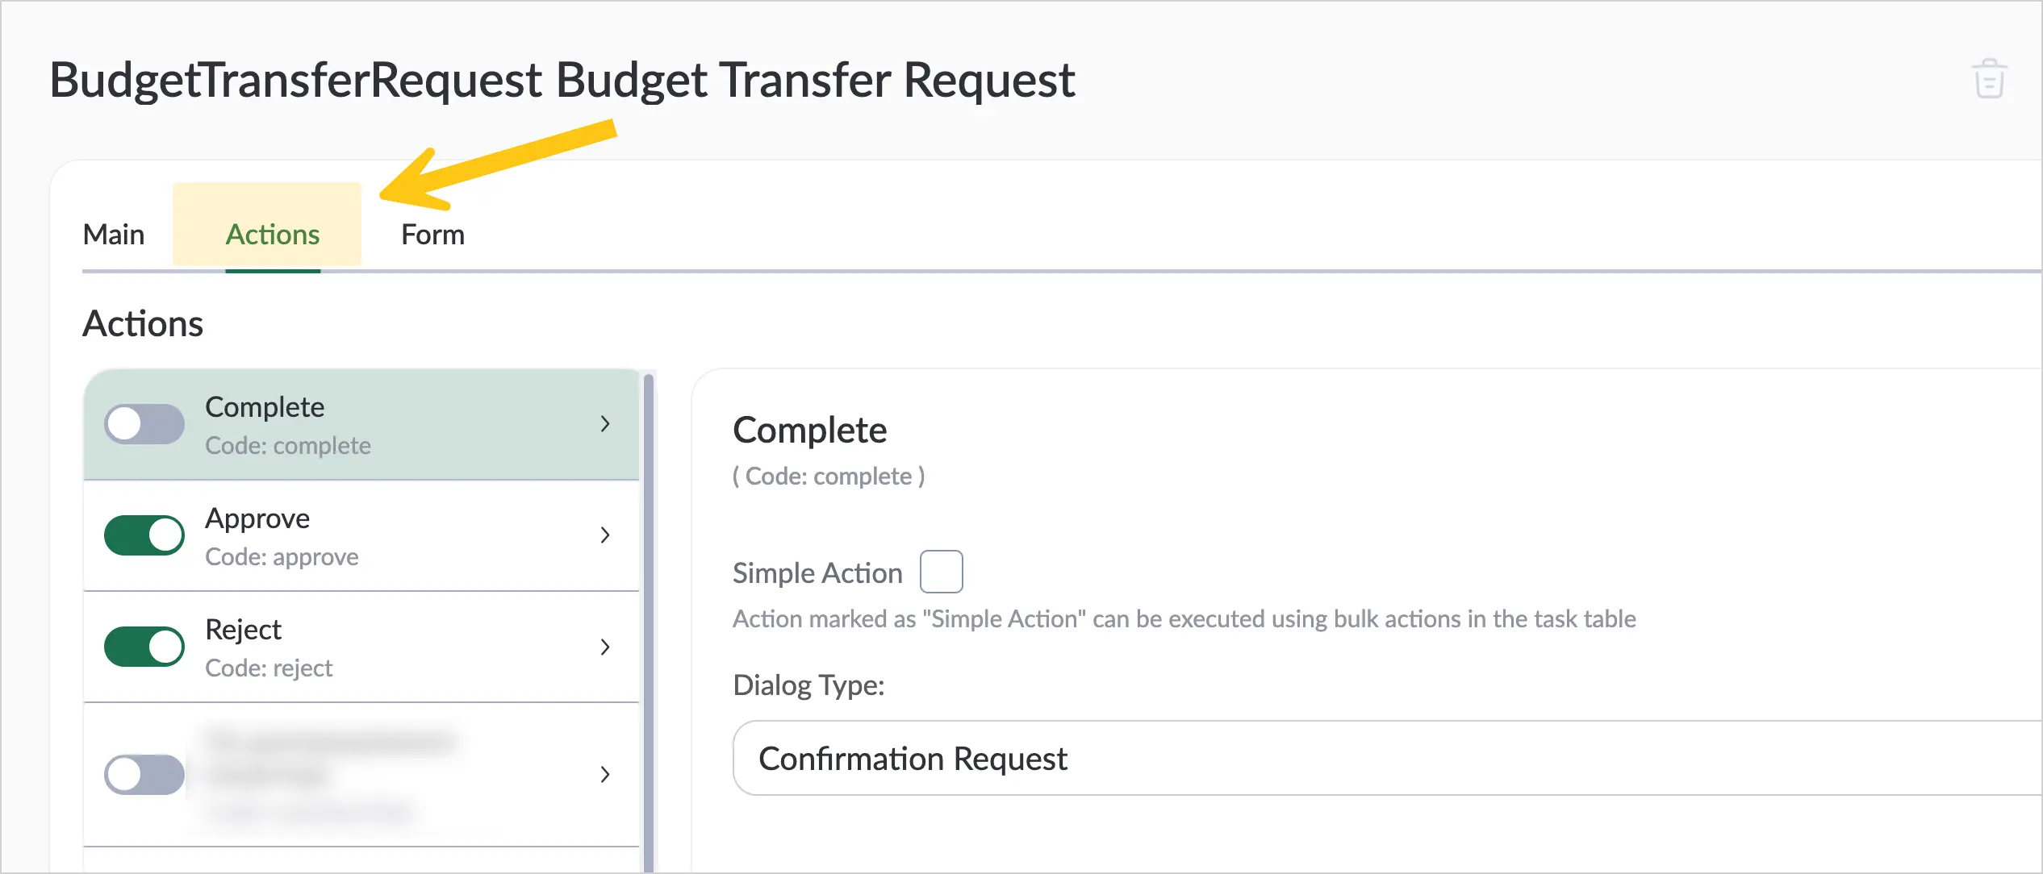
Task: Disable the Reject action toggle
Action: 144,647
